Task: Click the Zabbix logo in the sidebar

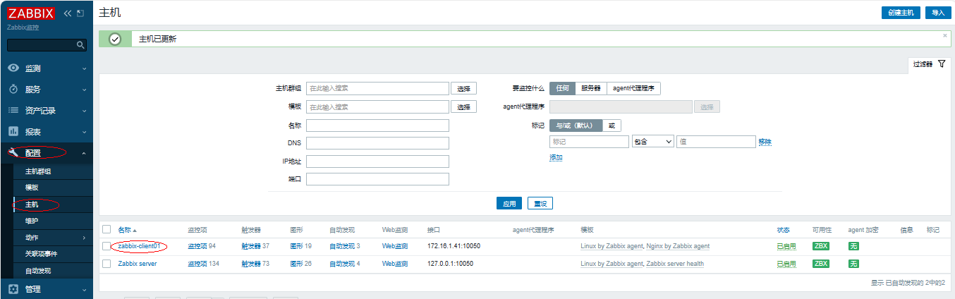Action: tap(30, 13)
